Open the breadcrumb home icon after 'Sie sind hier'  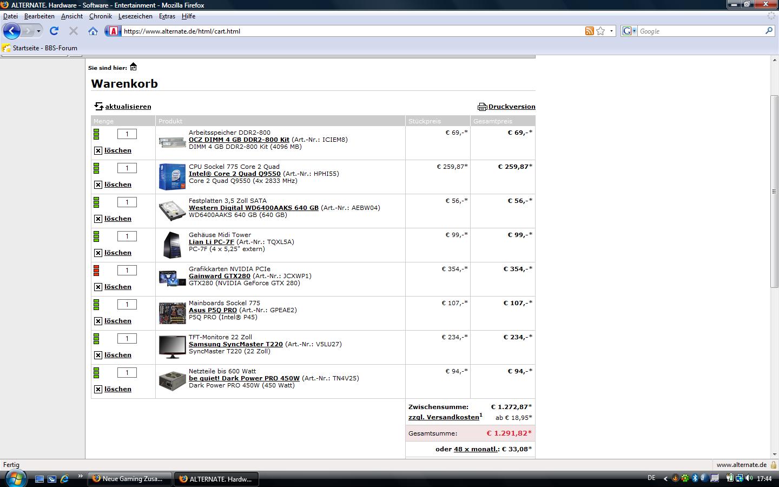click(133, 67)
